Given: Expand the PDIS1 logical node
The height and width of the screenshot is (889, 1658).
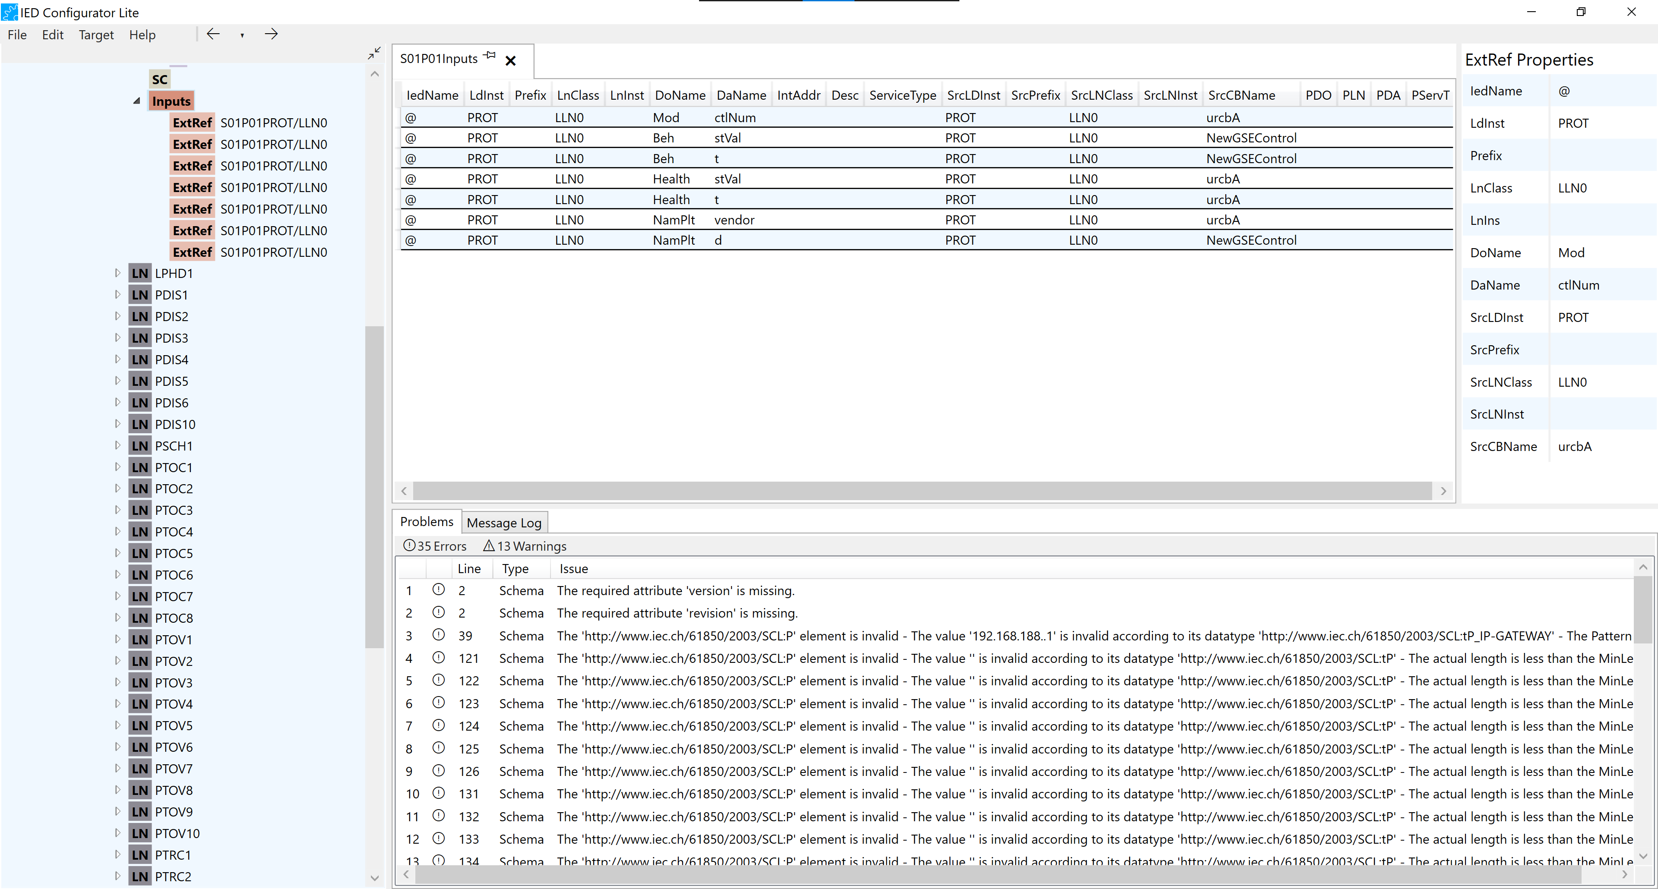Looking at the screenshot, I should [x=117, y=295].
